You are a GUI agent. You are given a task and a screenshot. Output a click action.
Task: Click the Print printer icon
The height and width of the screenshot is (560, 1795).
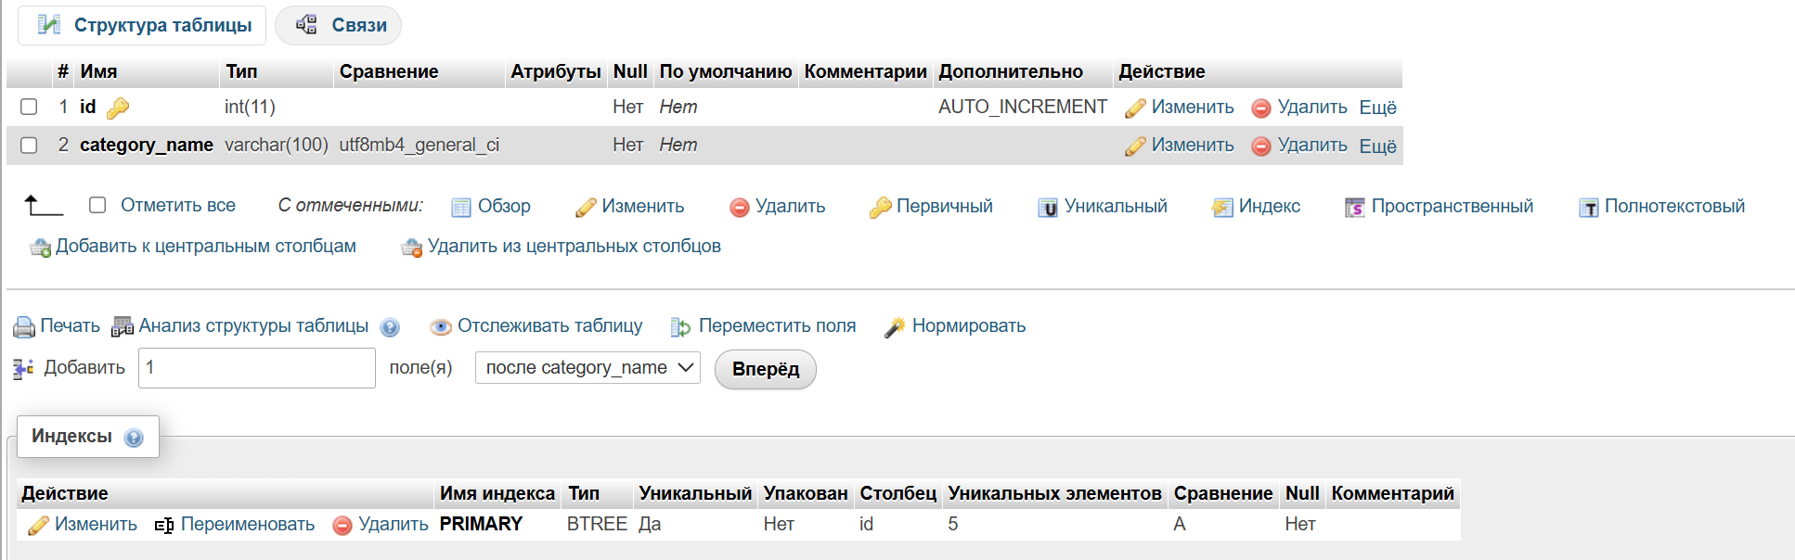point(24,327)
